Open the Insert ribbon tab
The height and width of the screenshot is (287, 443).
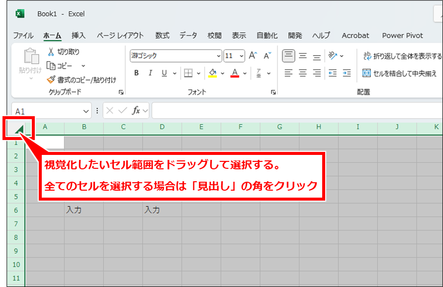(x=79, y=35)
